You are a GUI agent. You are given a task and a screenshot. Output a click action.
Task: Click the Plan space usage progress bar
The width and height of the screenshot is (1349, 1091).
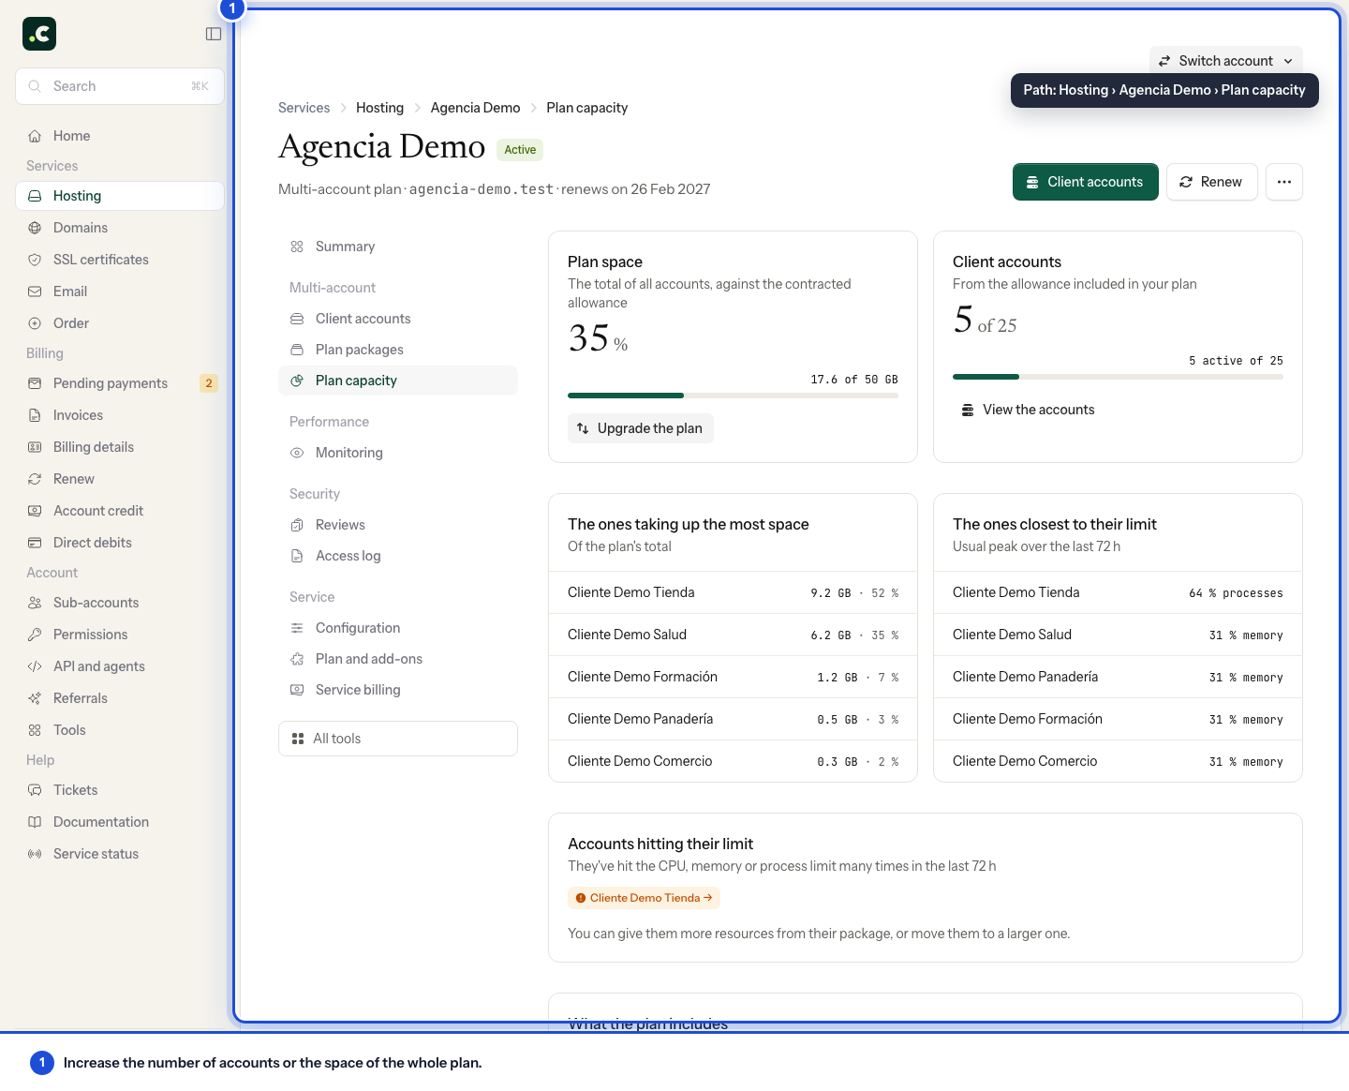click(733, 396)
